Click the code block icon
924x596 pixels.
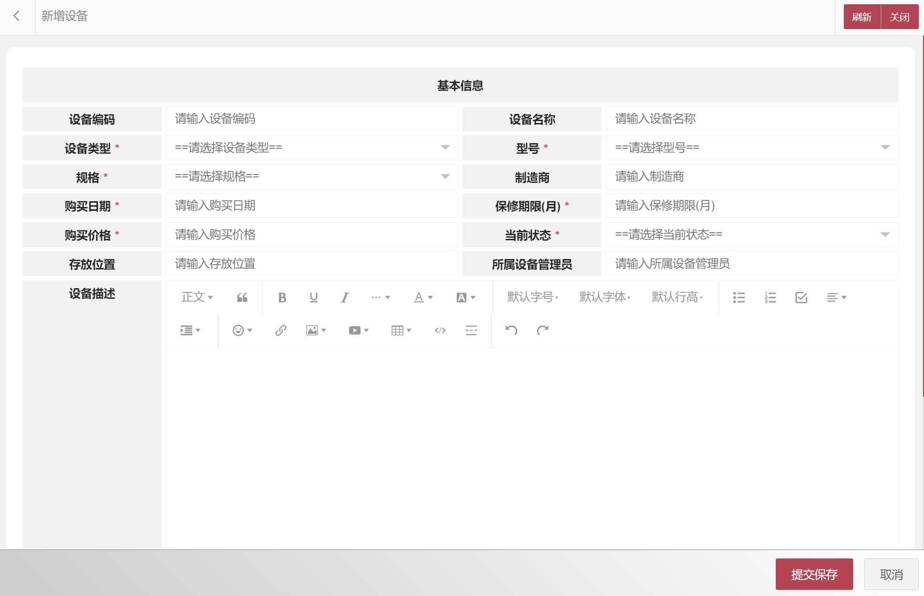tap(440, 330)
